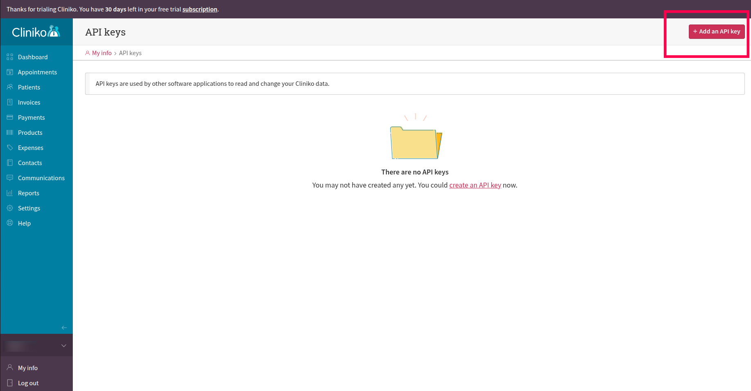Click the Reports chart icon

10,193
